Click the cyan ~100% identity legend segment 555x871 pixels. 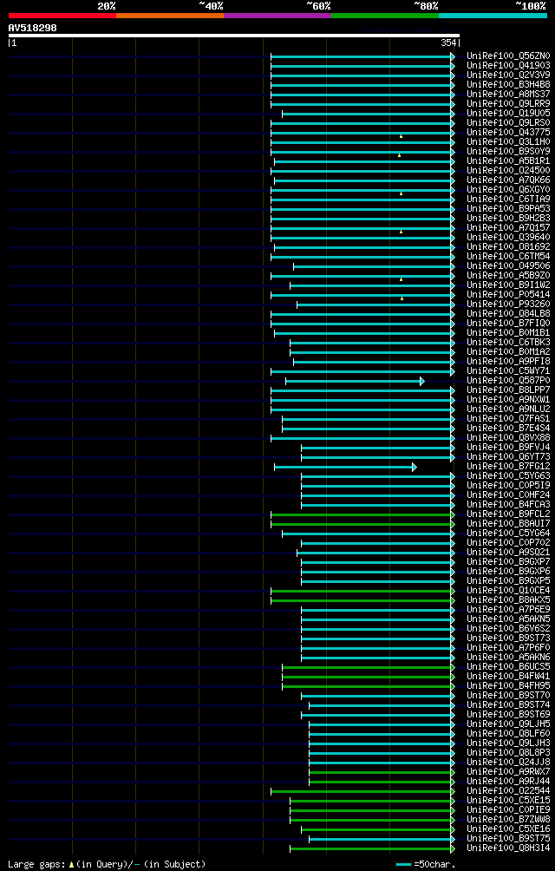[493, 16]
